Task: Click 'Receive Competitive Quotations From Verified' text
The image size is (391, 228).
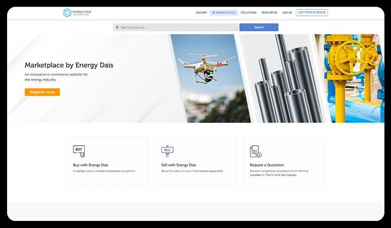Action: (x=279, y=171)
